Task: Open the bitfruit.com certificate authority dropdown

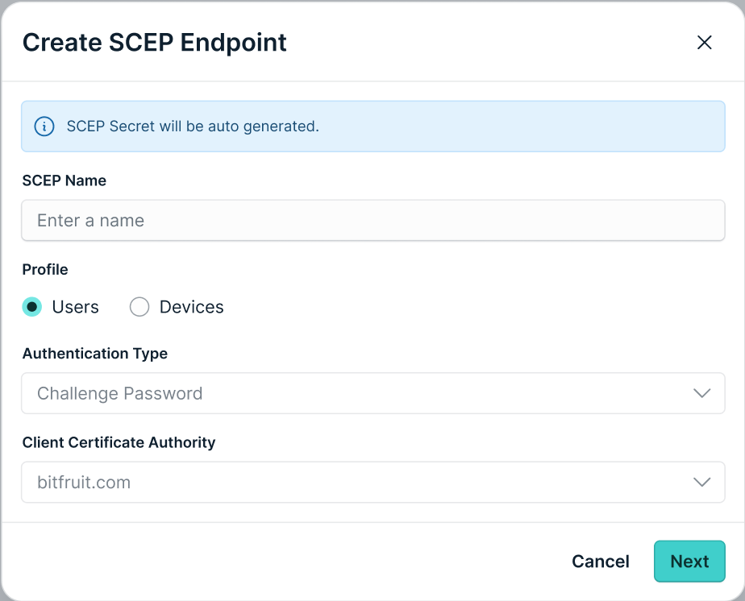Action: tap(373, 482)
